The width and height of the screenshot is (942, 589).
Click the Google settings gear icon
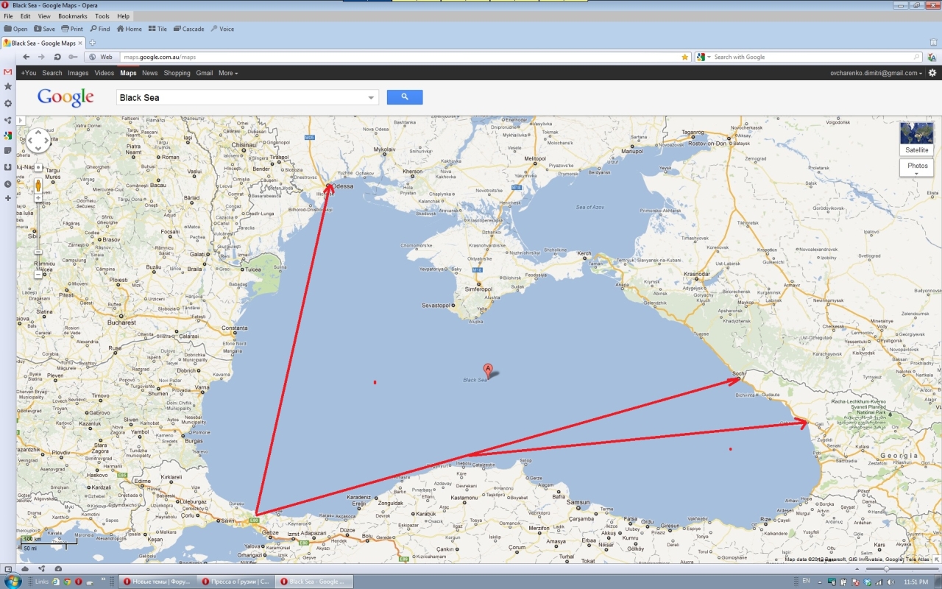click(932, 73)
